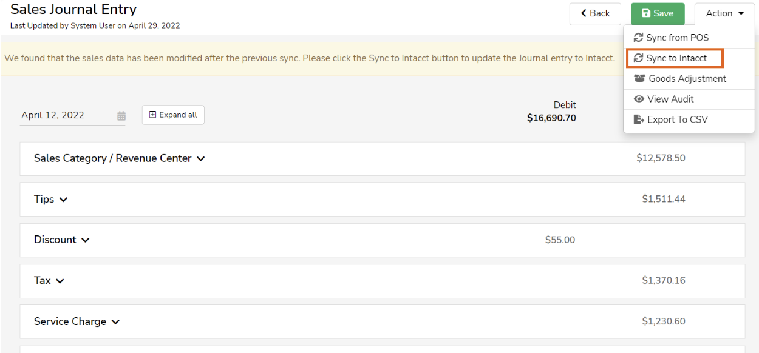Click the Debit total amount $16,690.70
The height and width of the screenshot is (353, 759).
551,119
